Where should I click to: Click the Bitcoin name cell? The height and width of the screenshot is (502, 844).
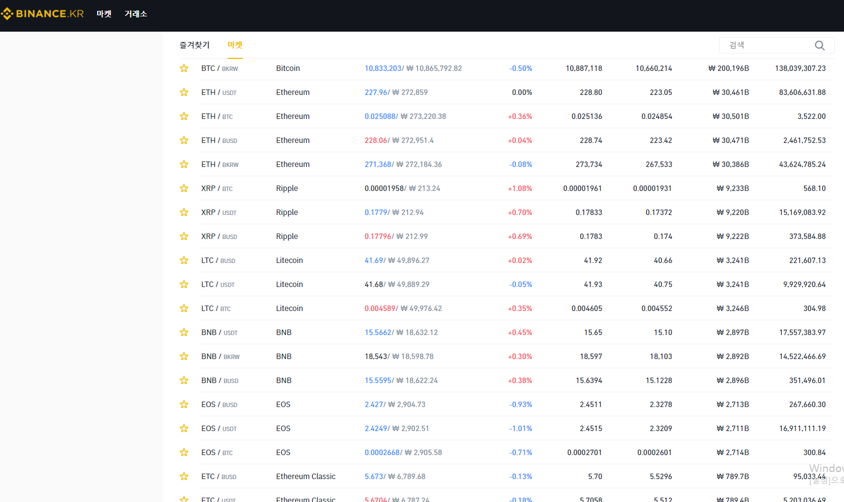tap(288, 68)
